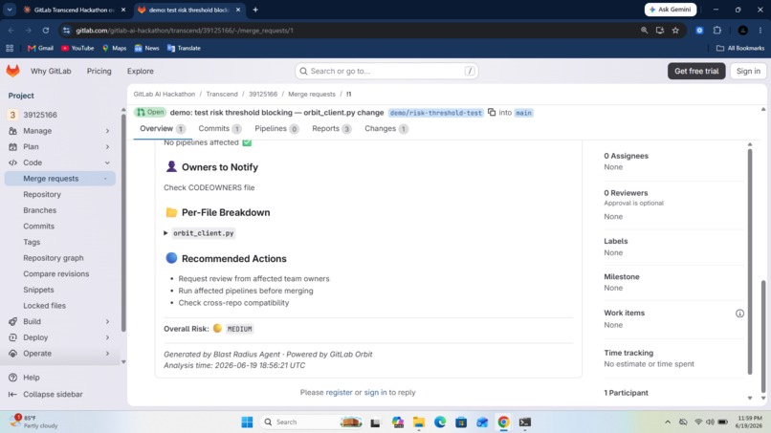Click the Deploy icon in sidebar
This screenshot has height=433, width=771.
pos(12,337)
